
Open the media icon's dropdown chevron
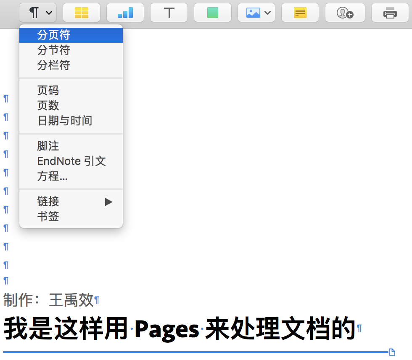click(x=268, y=13)
